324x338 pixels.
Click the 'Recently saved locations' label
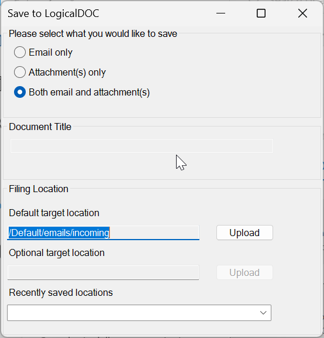tap(61, 293)
